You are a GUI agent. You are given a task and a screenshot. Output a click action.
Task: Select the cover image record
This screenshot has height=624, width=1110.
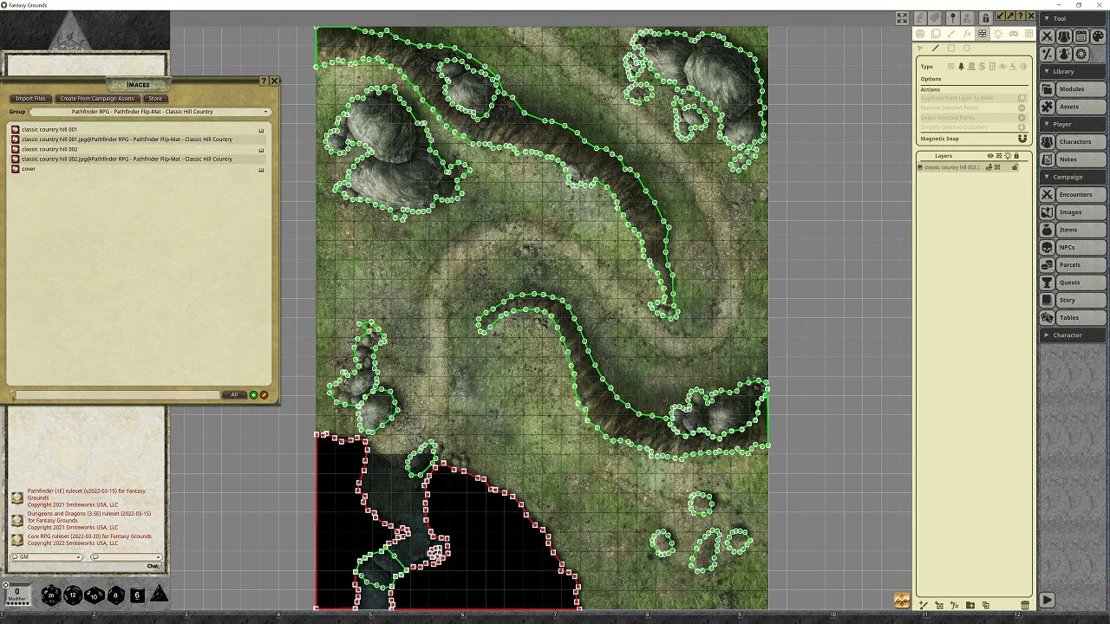point(138,169)
